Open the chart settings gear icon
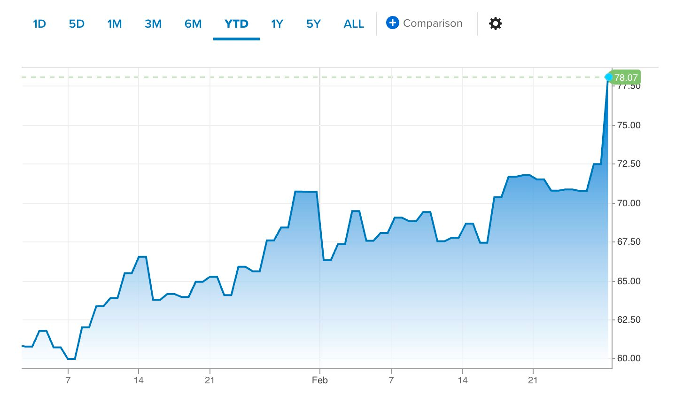 (x=495, y=23)
